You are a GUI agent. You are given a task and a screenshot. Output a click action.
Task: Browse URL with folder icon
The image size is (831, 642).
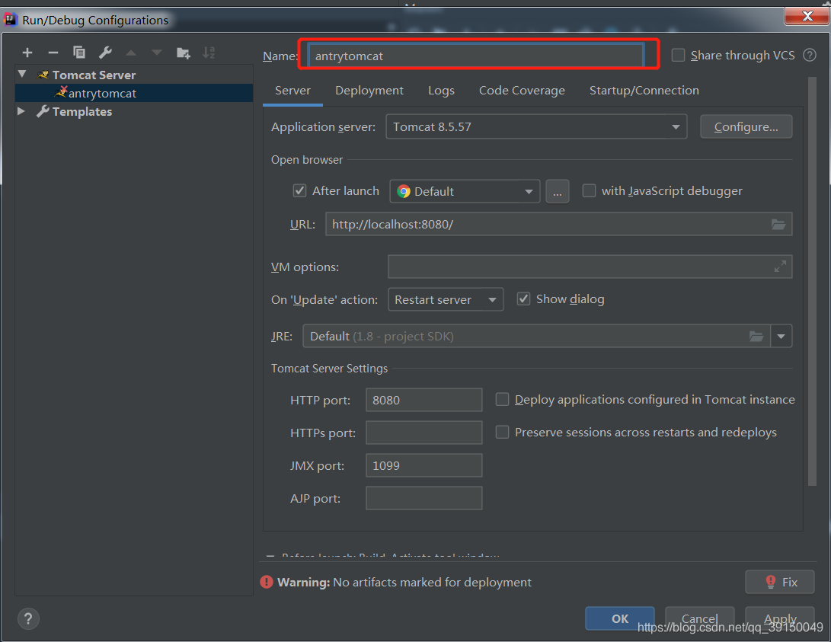[778, 224]
